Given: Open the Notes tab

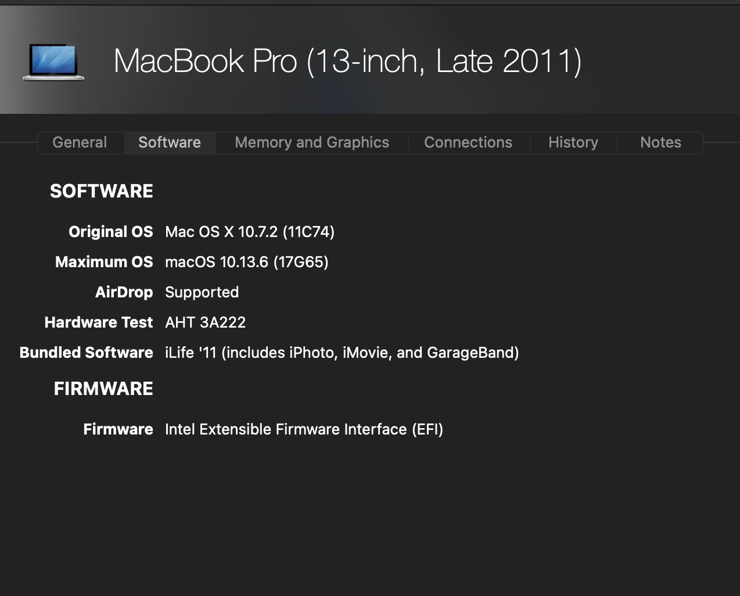Looking at the screenshot, I should 660,142.
